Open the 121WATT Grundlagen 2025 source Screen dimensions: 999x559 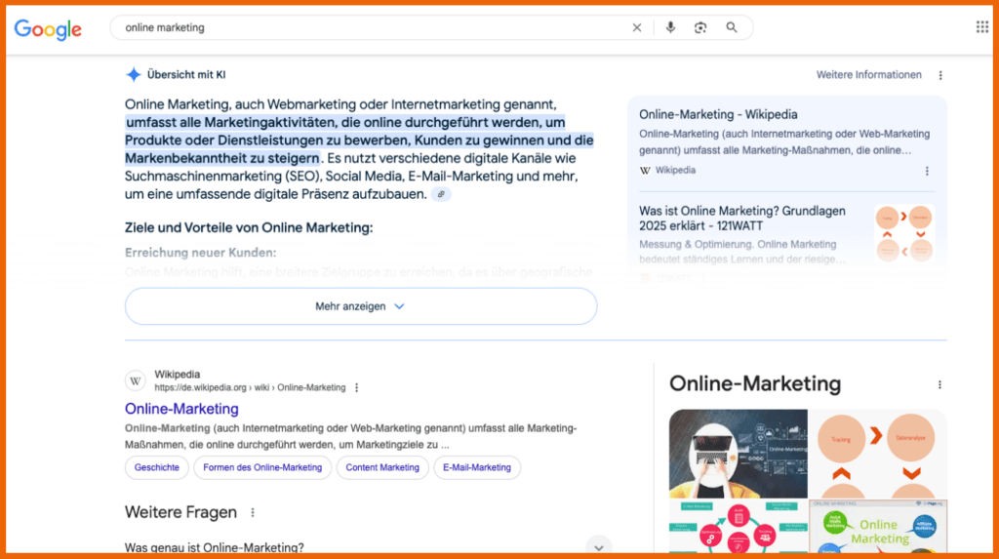[742, 218]
